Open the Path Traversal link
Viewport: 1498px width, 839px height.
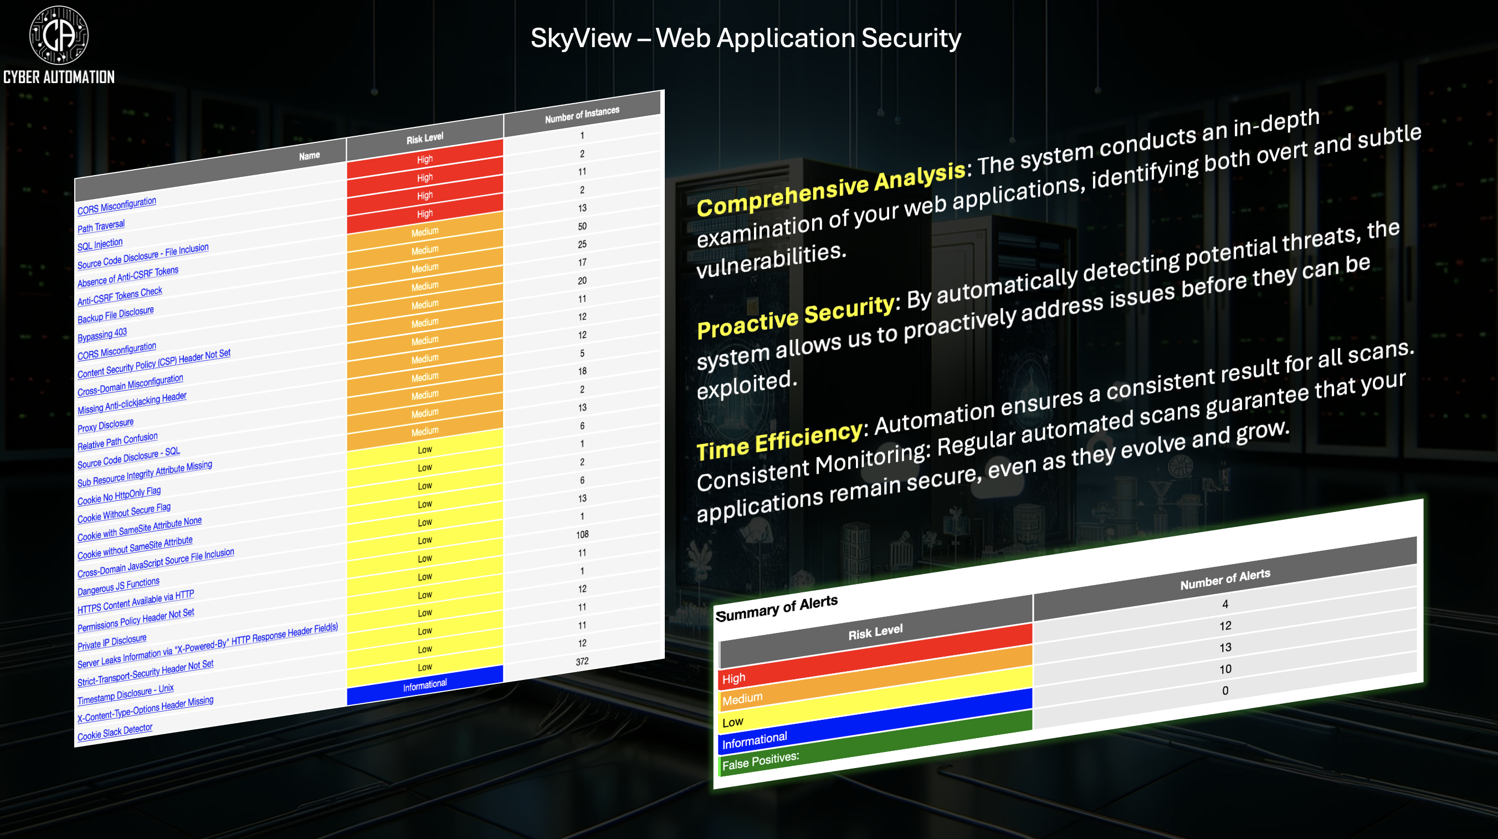tap(101, 226)
